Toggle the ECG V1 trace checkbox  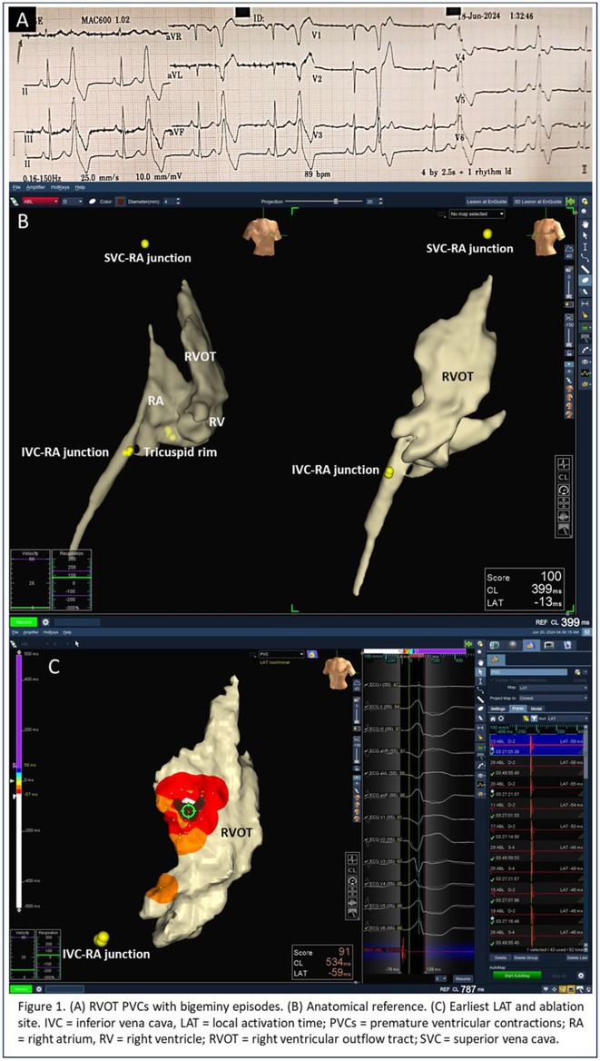(x=368, y=818)
